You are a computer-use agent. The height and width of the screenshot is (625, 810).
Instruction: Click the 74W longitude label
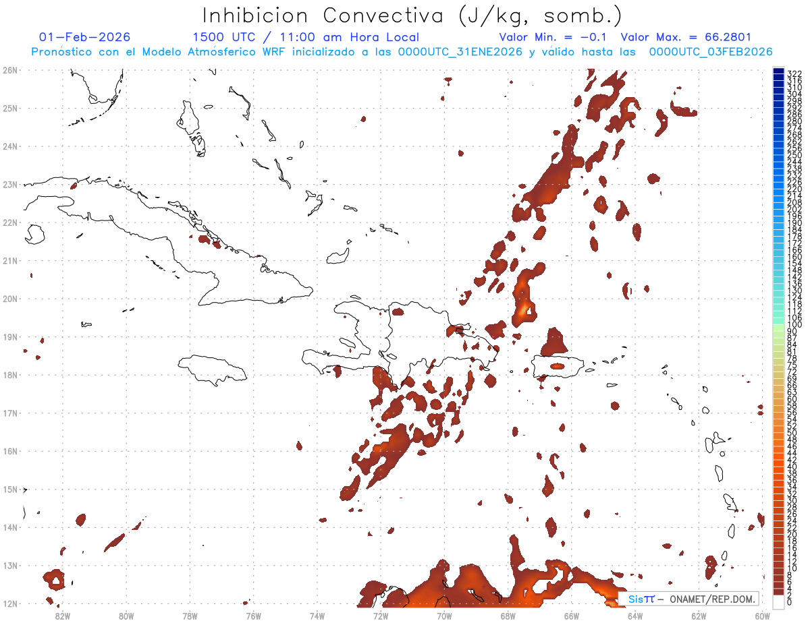coord(317,616)
